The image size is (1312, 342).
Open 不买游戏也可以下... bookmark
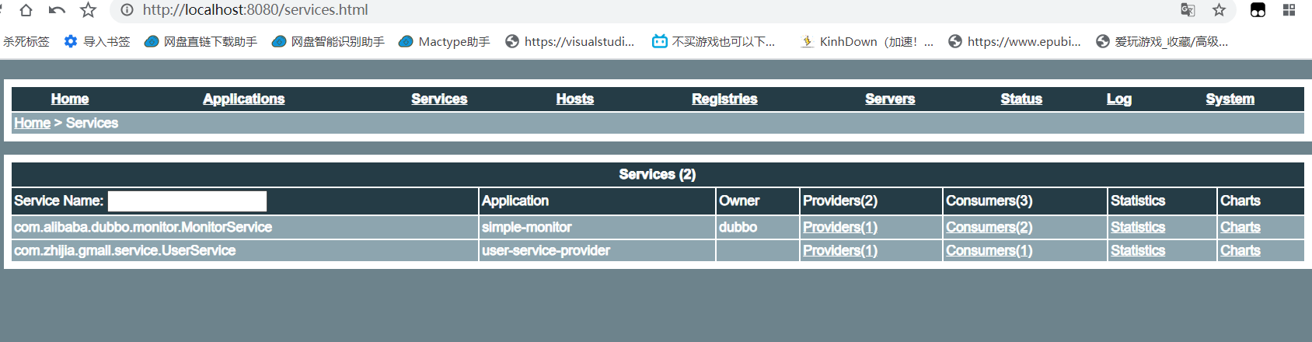714,41
